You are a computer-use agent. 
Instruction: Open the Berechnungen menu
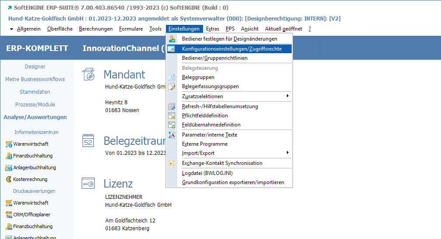pos(96,29)
